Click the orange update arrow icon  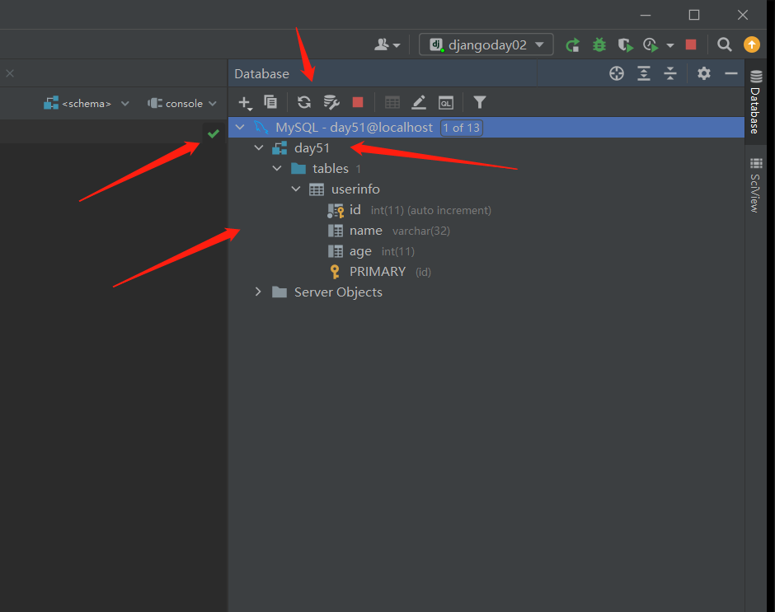(x=752, y=44)
